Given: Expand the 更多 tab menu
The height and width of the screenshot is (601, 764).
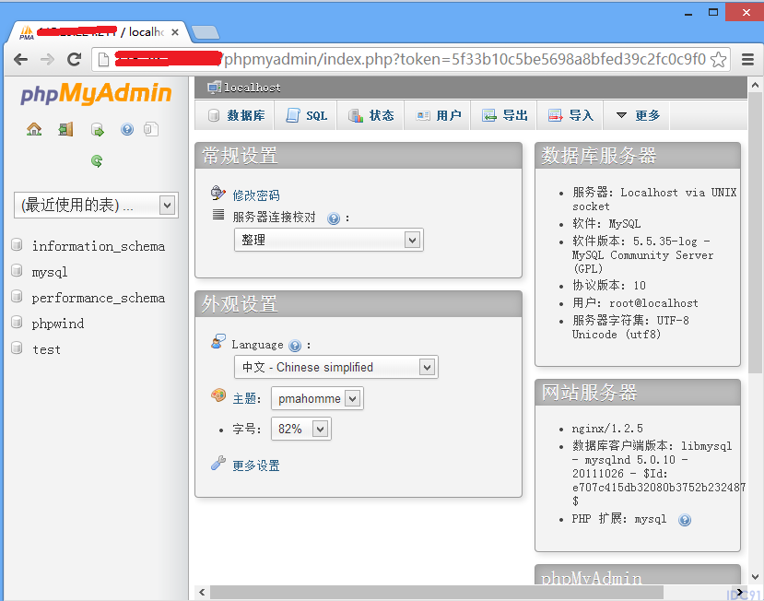Looking at the screenshot, I should [637, 115].
